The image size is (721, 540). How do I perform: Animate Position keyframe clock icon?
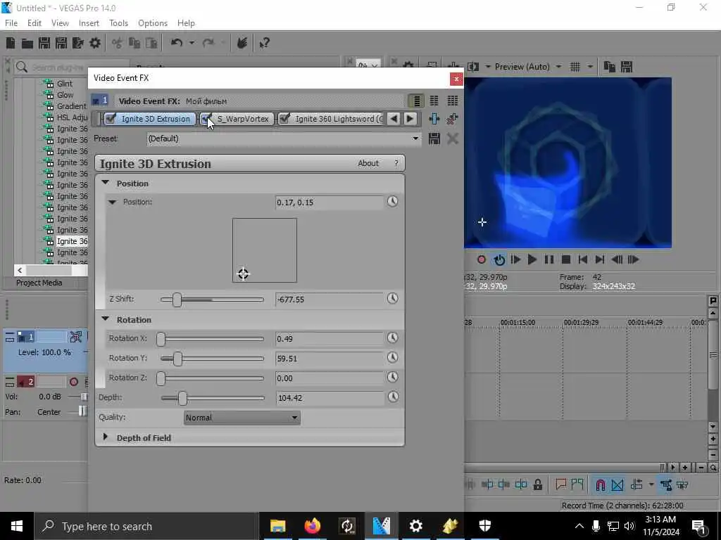click(x=392, y=202)
